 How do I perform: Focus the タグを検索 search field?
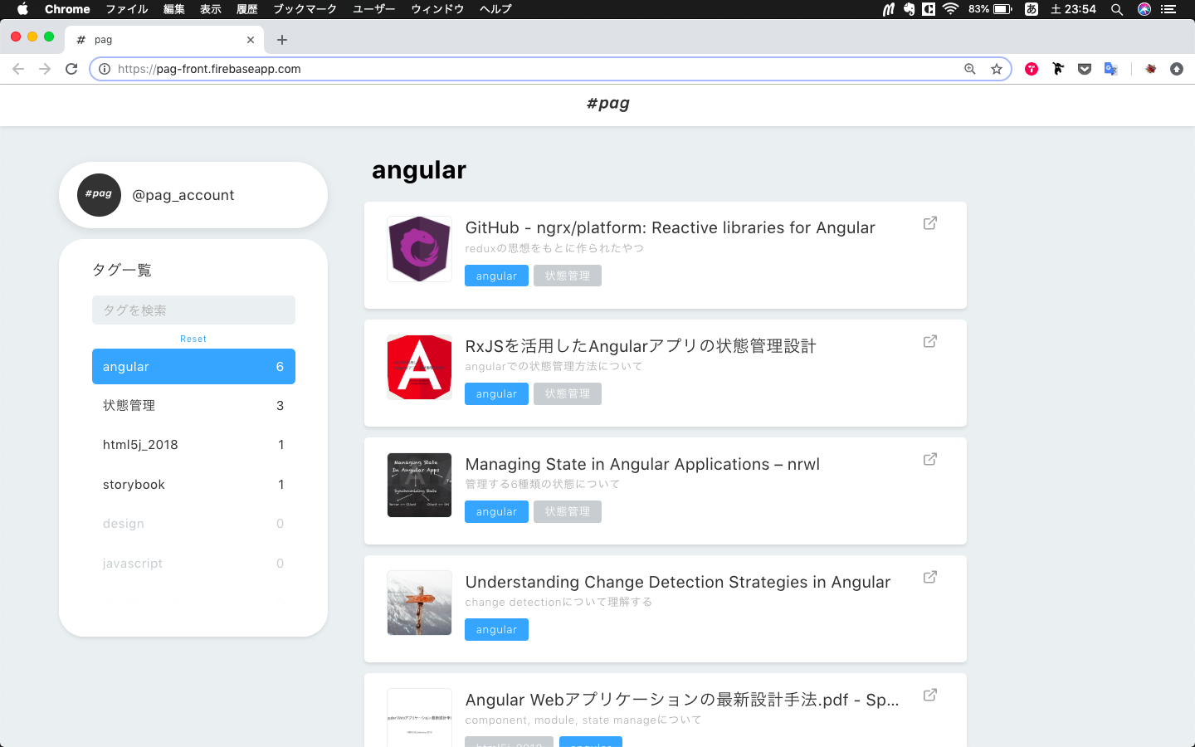[x=193, y=310]
